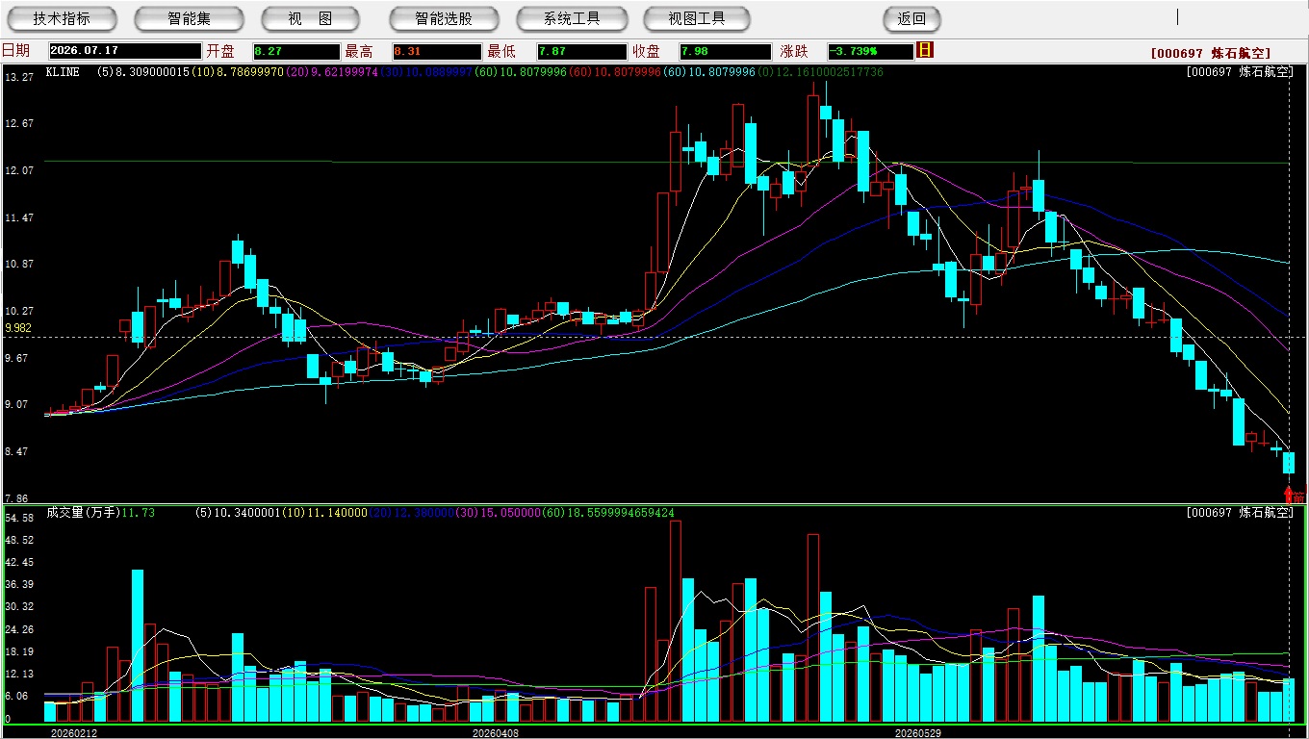Image resolution: width=1309 pixels, height=739 pixels.
Task: Click the date field 2026.07.17
Action: 125,51
